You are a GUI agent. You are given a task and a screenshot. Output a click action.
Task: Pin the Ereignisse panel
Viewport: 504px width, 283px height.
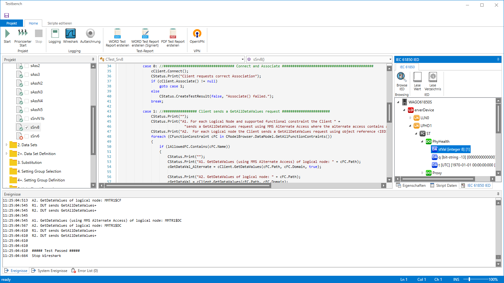(498, 194)
